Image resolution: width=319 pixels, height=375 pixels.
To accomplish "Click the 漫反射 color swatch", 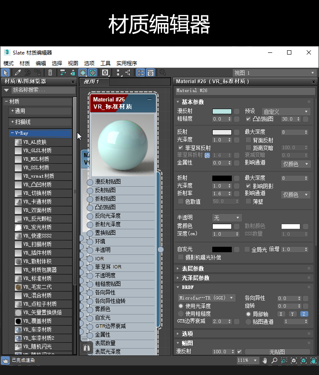I will (x=222, y=112).
